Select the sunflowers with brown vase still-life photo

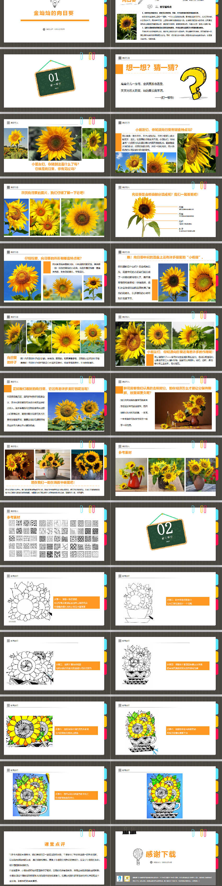[183, 411]
